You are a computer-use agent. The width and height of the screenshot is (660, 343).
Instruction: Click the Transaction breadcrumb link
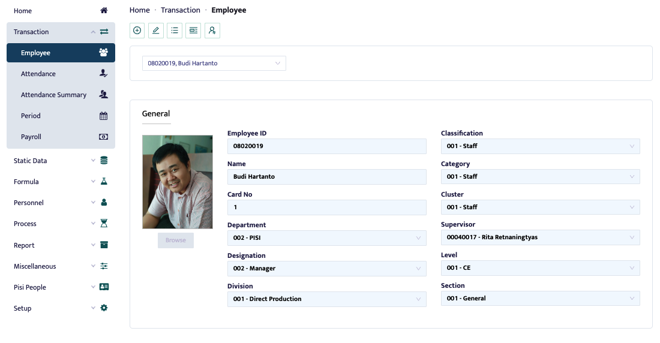tap(181, 10)
